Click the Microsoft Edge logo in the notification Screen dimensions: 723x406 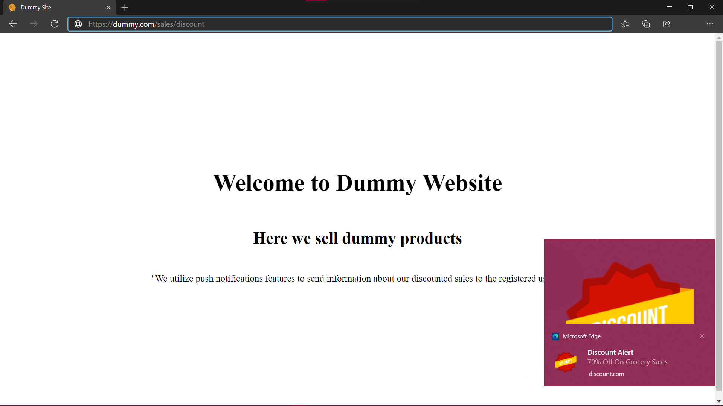555,336
